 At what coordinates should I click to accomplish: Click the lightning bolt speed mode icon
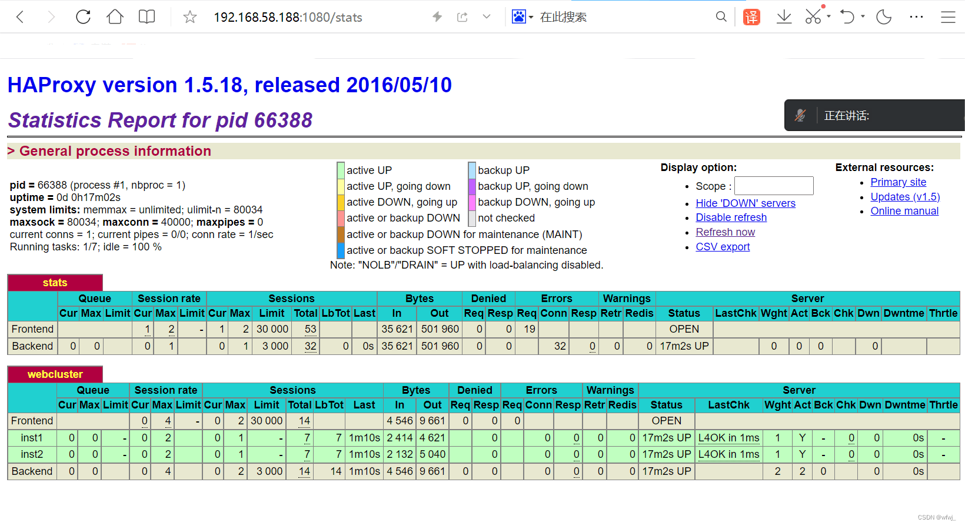tap(437, 17)
